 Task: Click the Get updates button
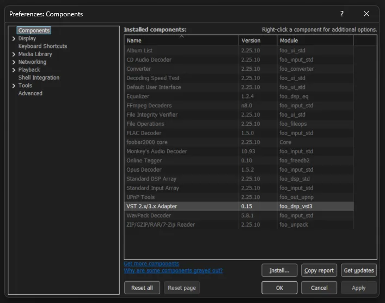359,270
